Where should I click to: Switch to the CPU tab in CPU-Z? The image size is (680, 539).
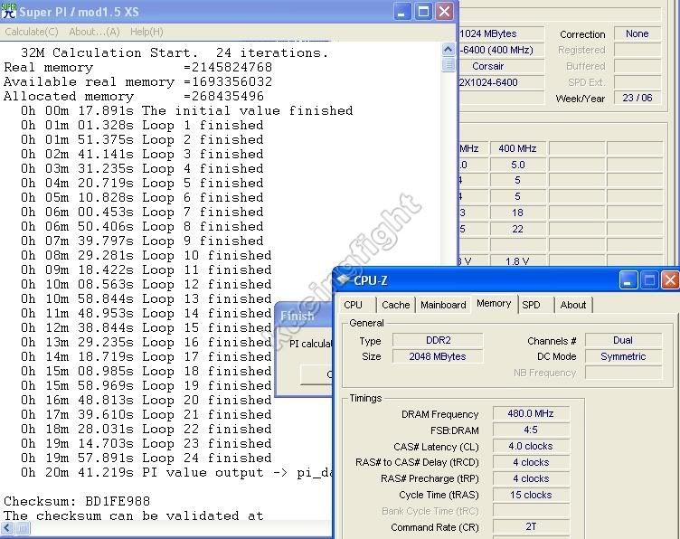tap(353, 305)
